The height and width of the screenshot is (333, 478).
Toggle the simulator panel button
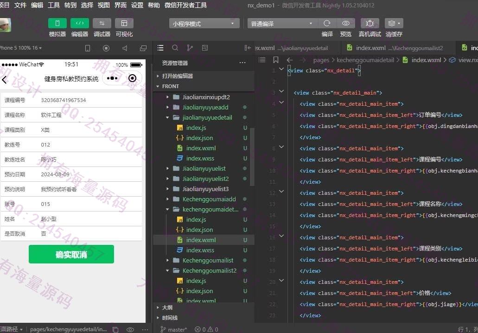click(x=57, y=23)
